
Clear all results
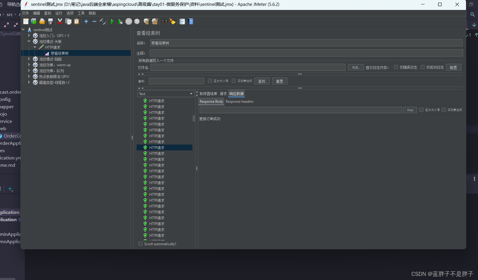pos(155,21)
